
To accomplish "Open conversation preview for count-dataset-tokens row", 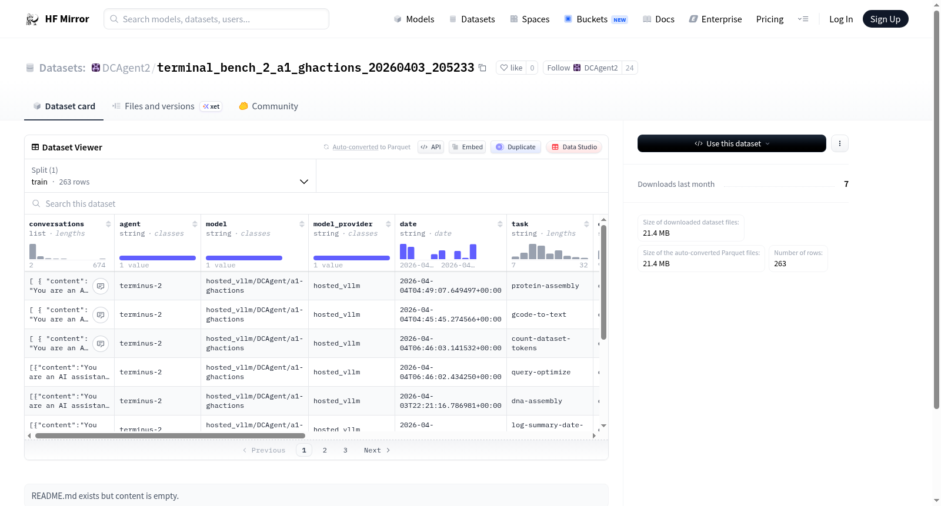I will (x=101, y=344).
